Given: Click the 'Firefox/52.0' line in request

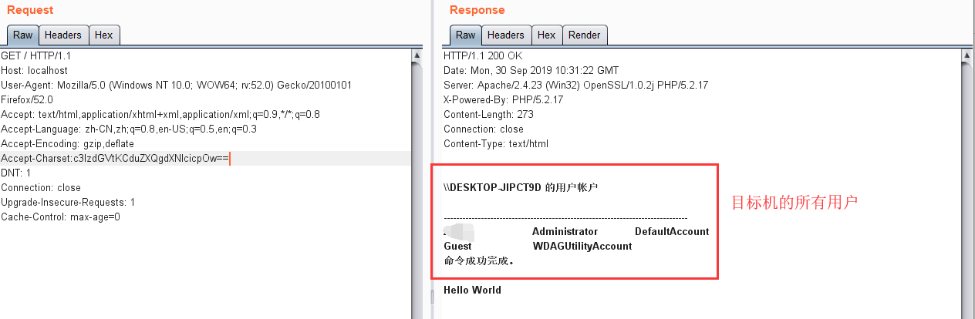Looking at the screenshot, I should pos(27,100).
